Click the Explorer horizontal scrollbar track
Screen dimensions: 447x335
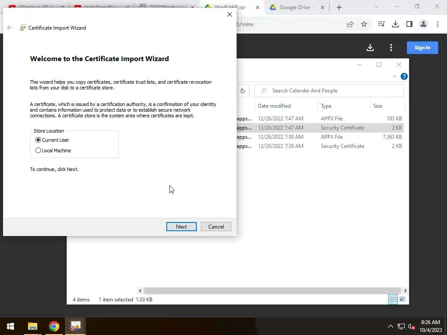point(272,291)
